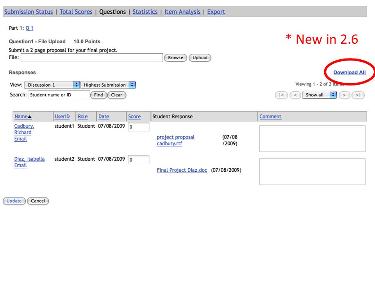Click Email link under Cadbury, Richard
The width and height of the screenshot is (375, 281).
point(20,139)
